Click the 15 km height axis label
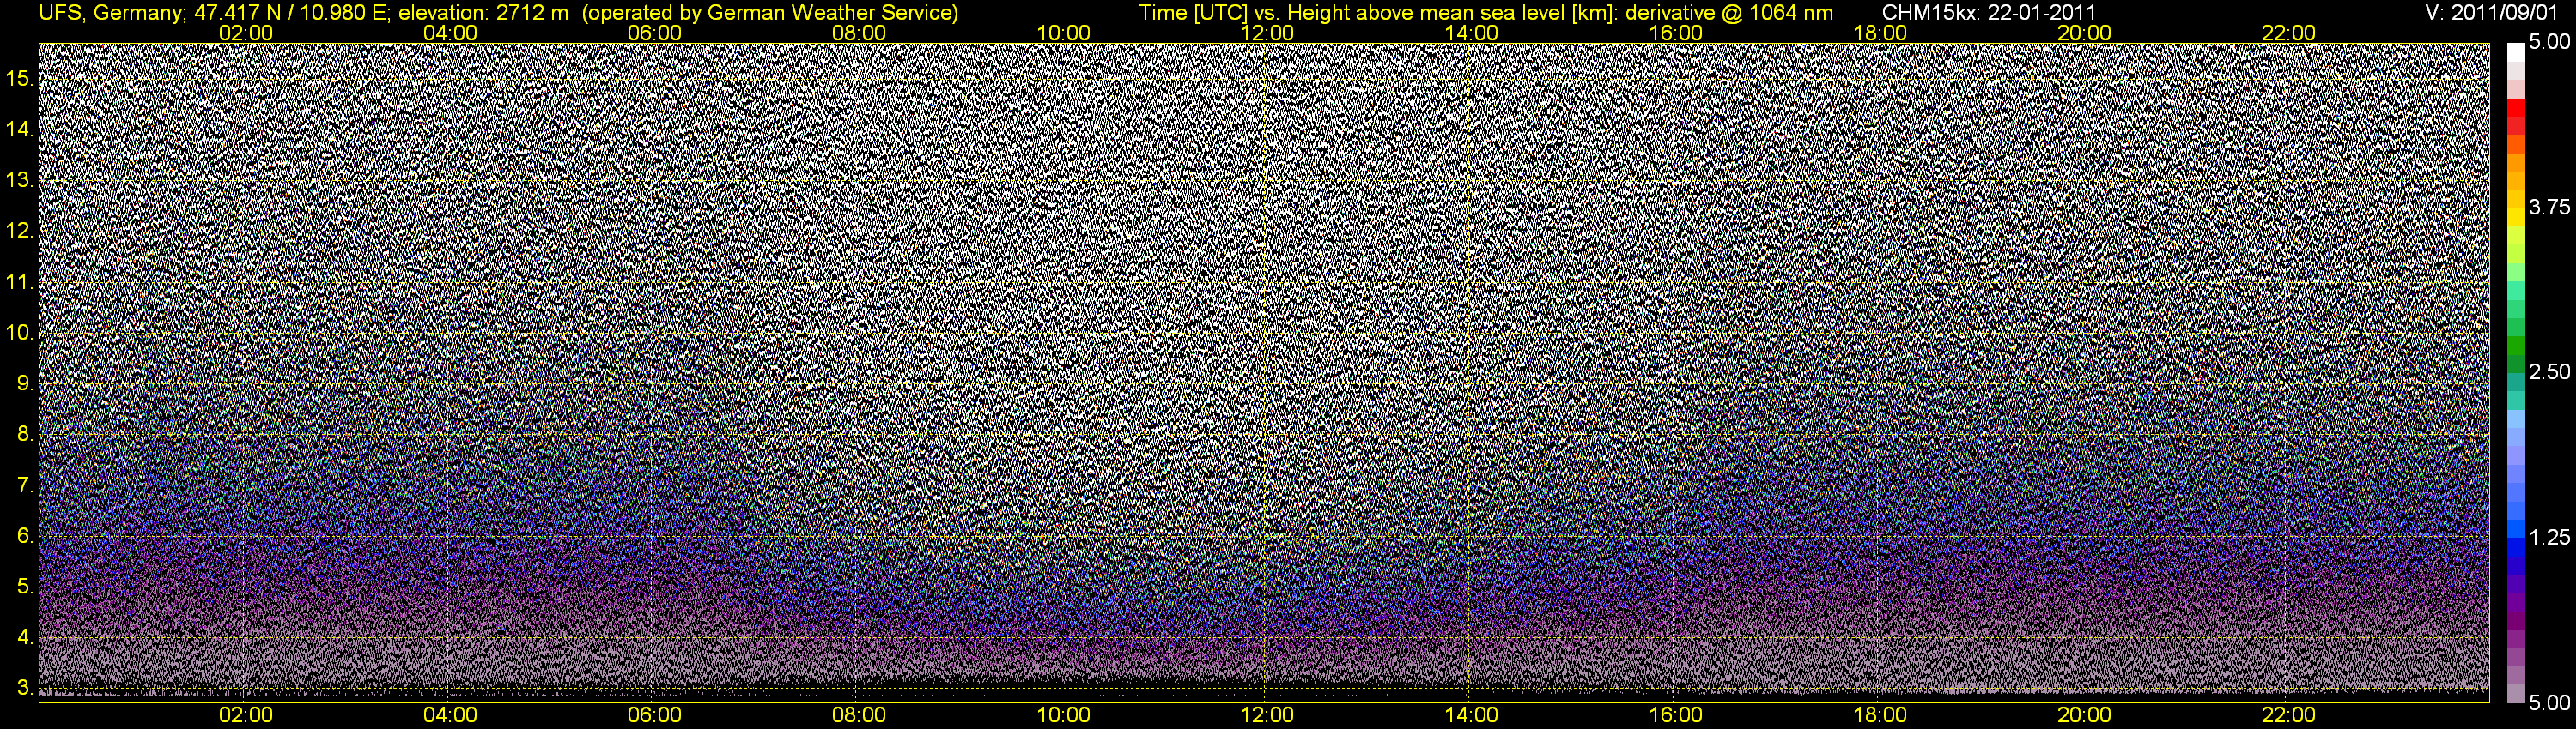 [x=20, y=78]
